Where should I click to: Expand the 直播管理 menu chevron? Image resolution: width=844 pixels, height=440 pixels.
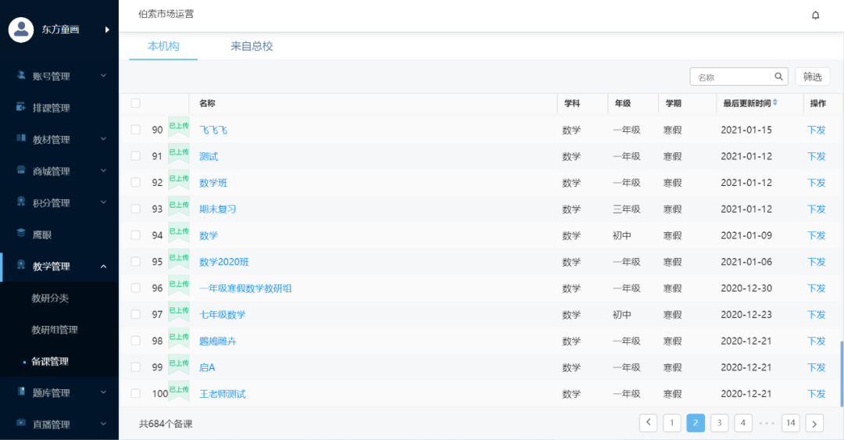click(103, 424)
